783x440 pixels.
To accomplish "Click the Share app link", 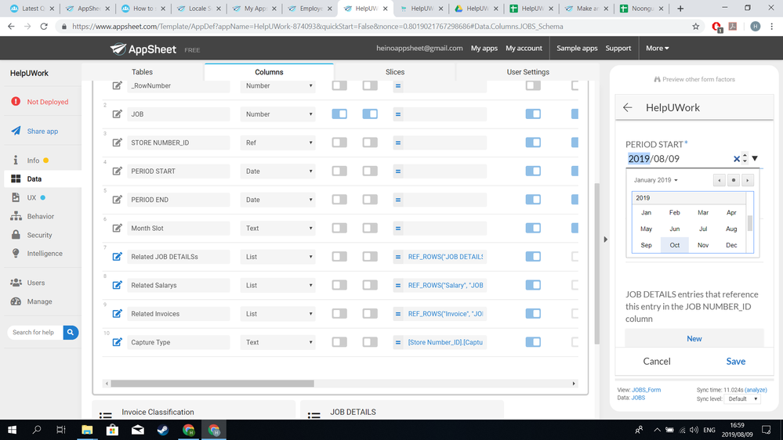I will 42,132.
